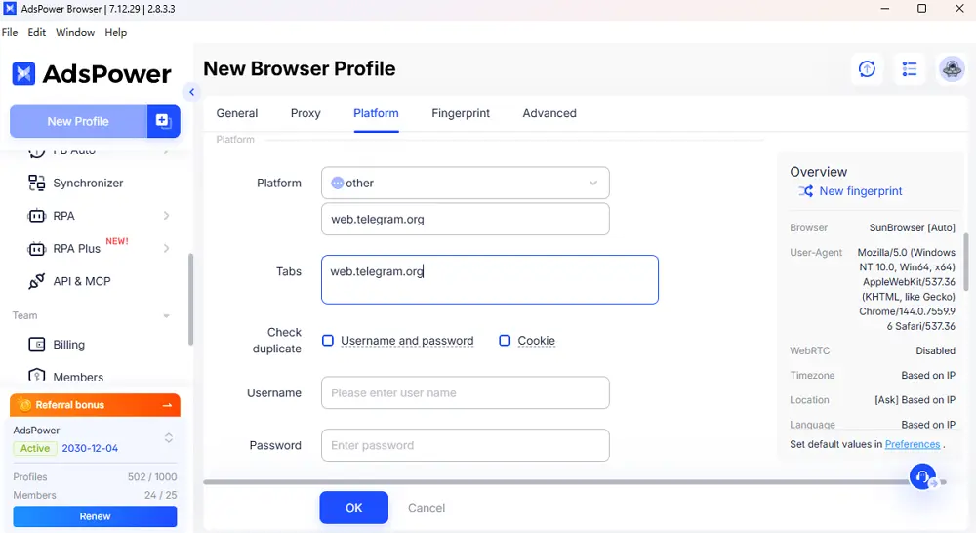Click the Synchronizer icon
976x533 pixels.
pos(37,183)
